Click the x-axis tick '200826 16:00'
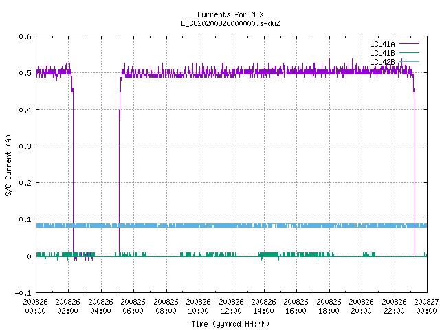 coord(296,307)
